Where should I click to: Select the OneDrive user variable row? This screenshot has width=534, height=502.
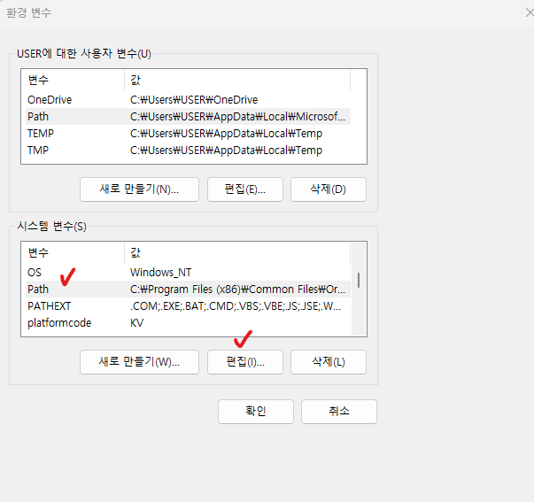[188, 100]
